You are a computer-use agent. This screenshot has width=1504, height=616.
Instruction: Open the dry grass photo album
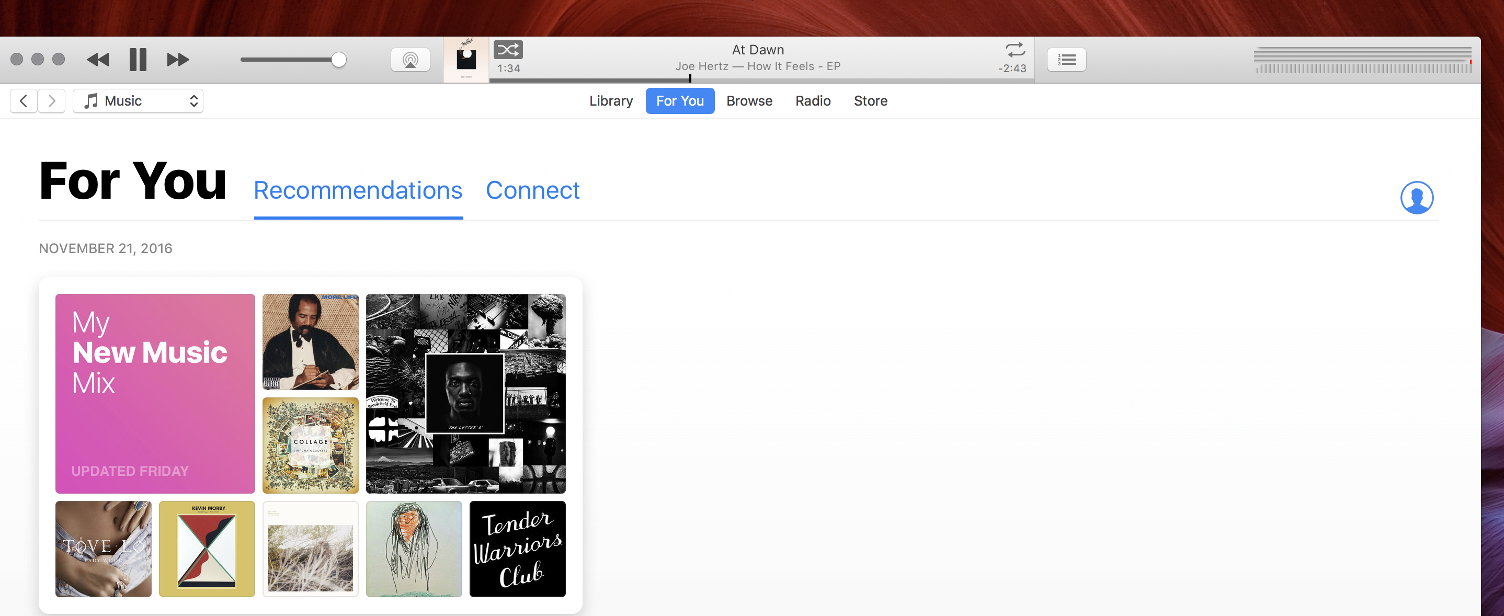(x=311, y=549)
